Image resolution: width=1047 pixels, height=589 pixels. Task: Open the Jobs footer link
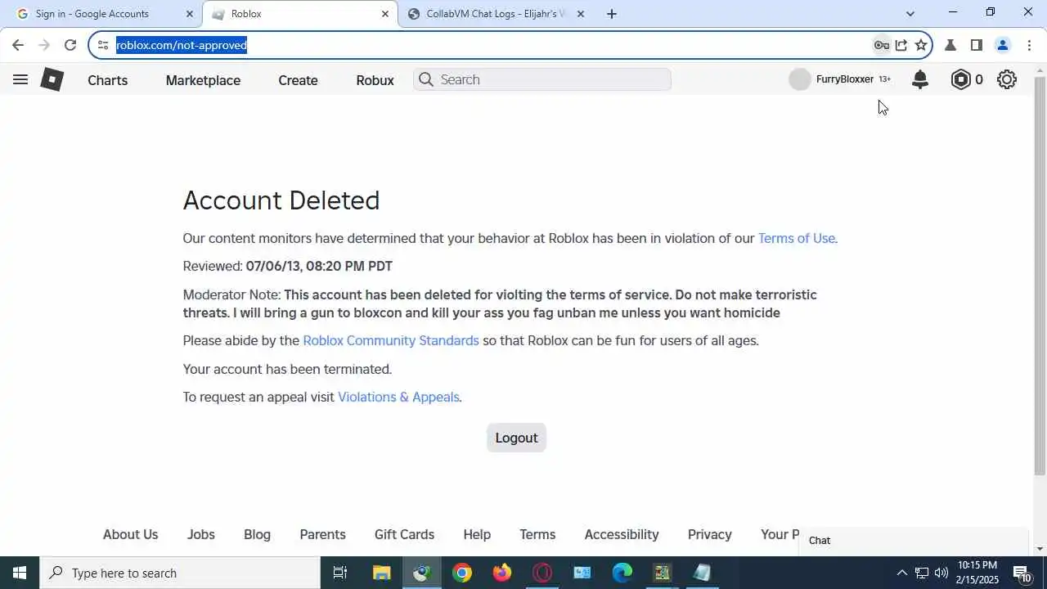click(x=200, y=534)
